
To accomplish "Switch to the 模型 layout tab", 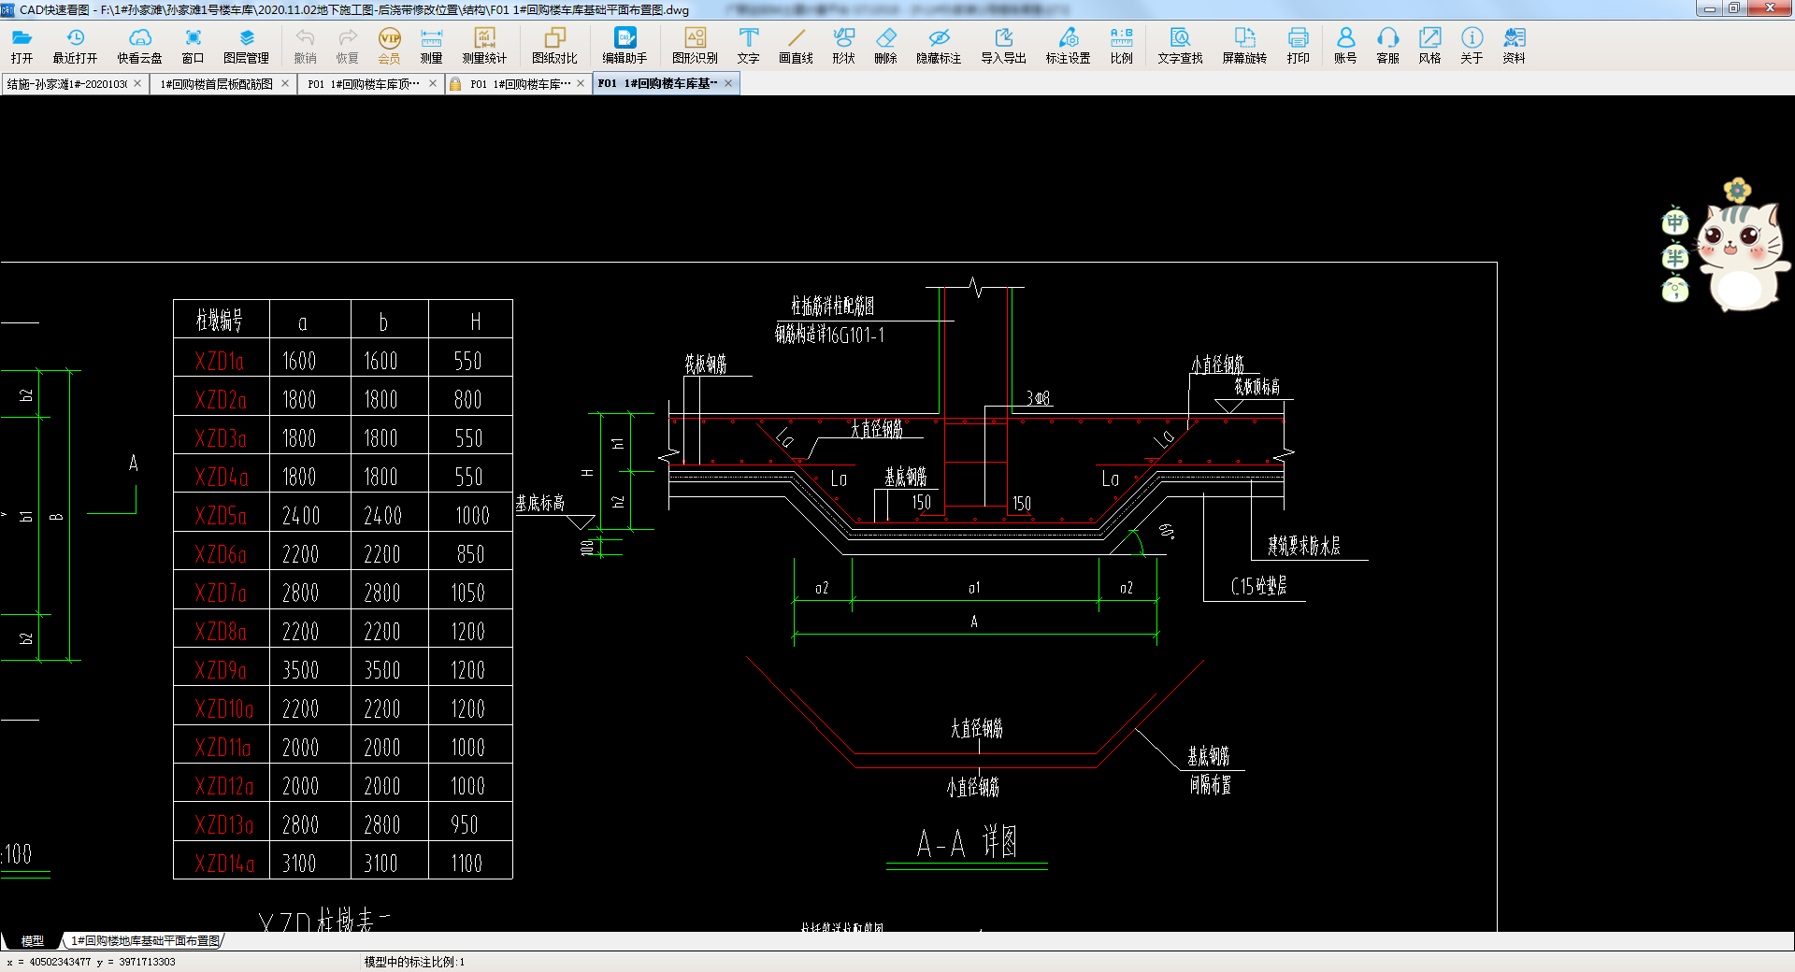I will pos(33,941).
